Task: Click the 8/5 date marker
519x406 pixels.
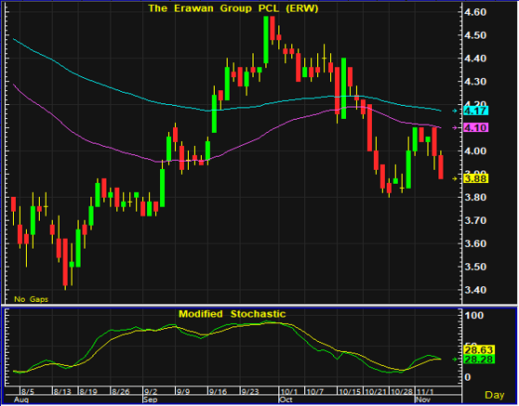Action: point(28,392)
